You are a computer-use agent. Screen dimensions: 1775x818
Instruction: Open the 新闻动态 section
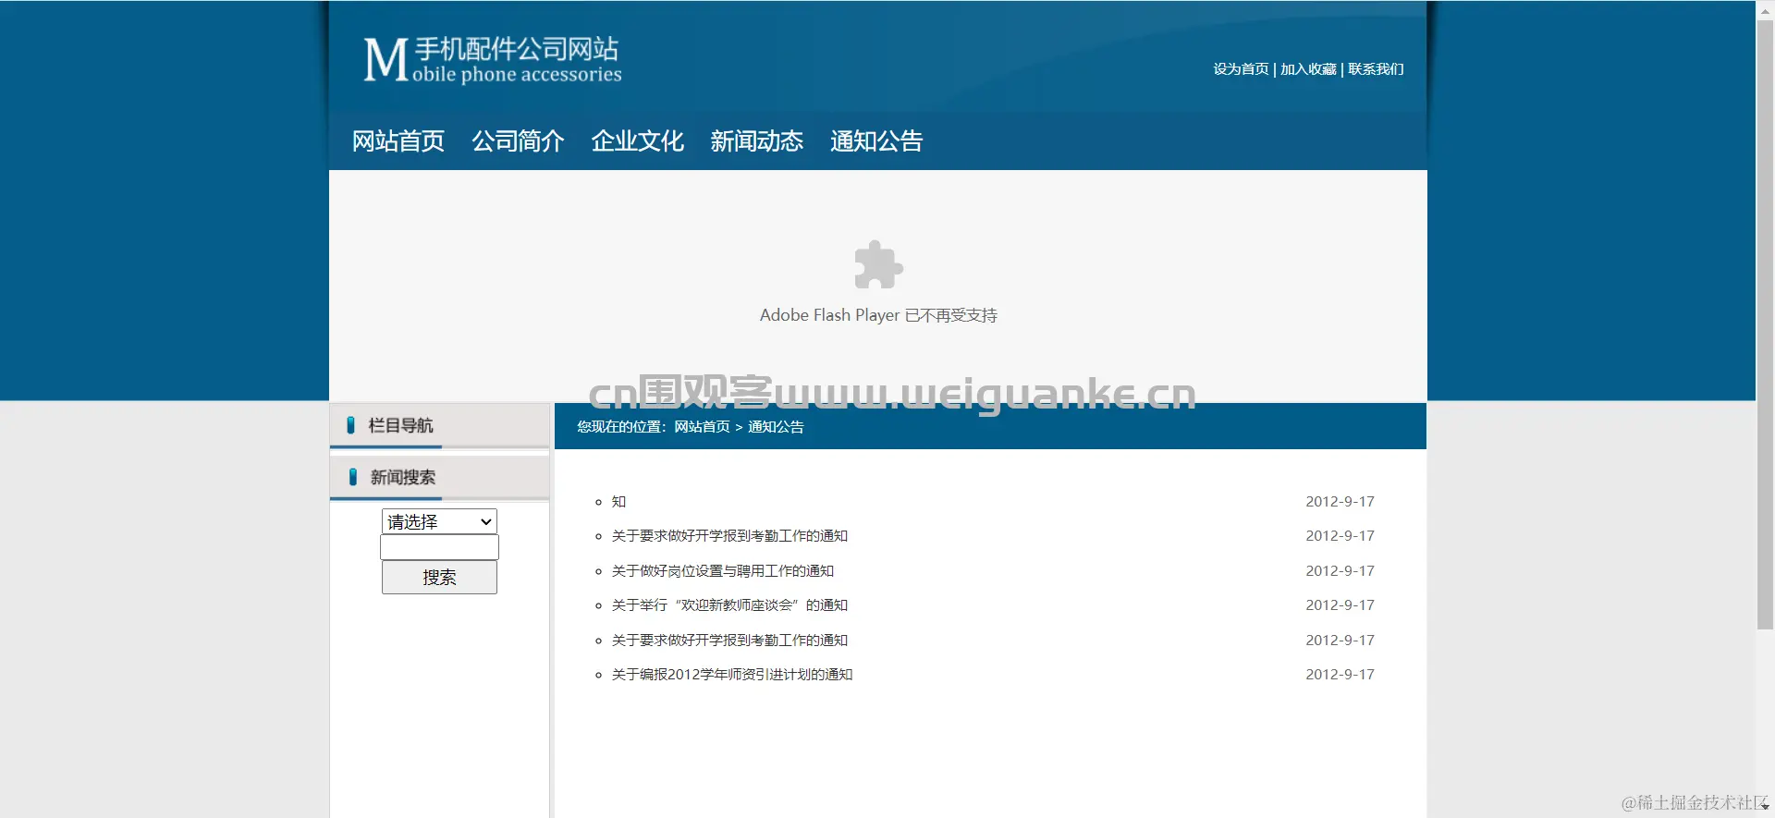[x=756, y=141]
